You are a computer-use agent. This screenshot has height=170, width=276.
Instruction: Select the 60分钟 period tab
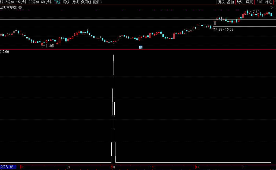pyautogui.click(x=46, y=2)
